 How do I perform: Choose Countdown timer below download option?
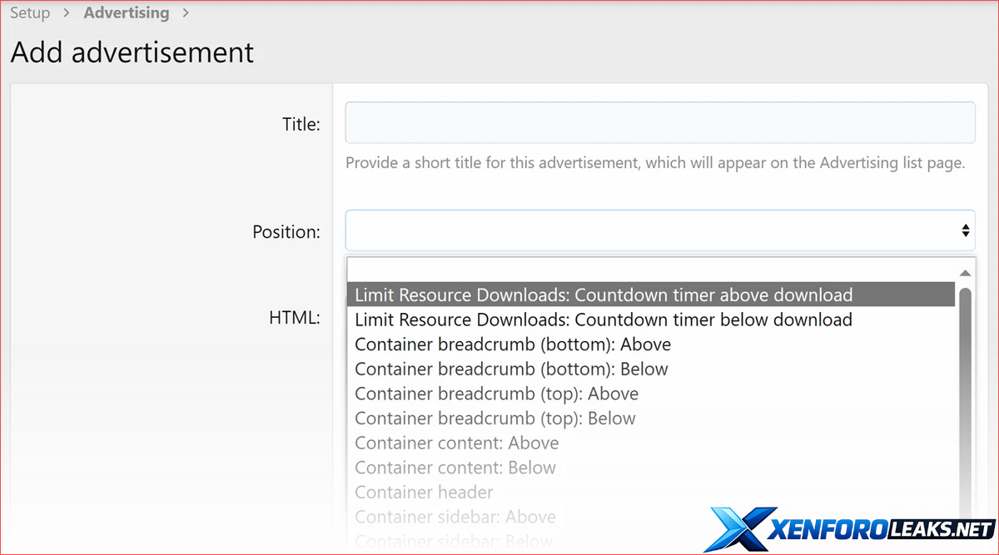[604, 320]
